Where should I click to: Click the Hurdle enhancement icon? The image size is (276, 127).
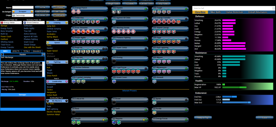tap(154, 112)
